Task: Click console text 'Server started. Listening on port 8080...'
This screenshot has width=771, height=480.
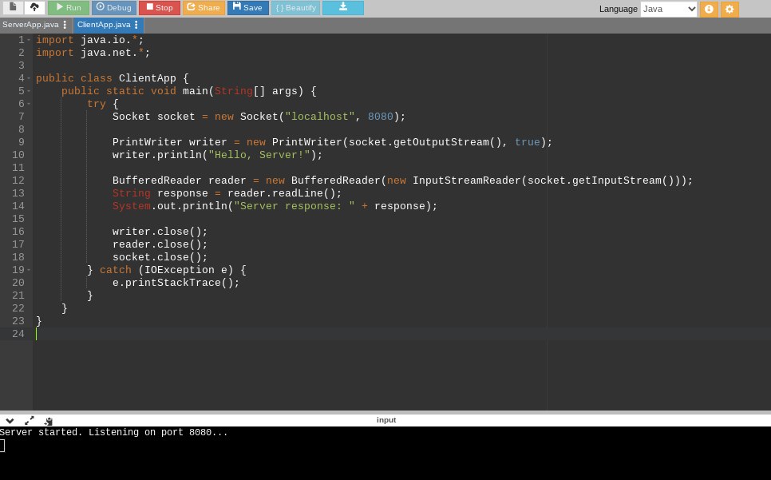Action: tap(114, 432)
